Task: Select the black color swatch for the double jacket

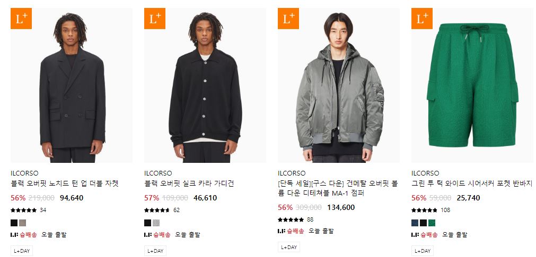Action: [14, 223]
